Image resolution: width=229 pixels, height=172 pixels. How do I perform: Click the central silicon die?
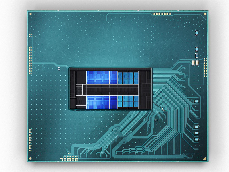click(111, 88)
